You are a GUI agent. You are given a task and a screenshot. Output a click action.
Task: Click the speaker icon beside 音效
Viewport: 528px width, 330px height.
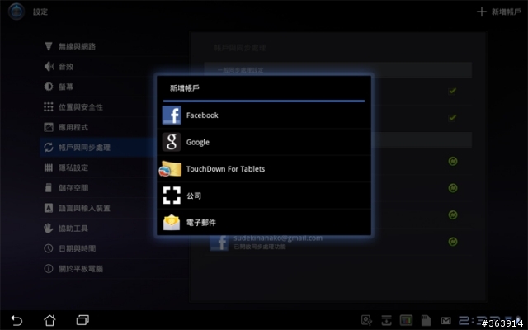(x=49, y=67)
